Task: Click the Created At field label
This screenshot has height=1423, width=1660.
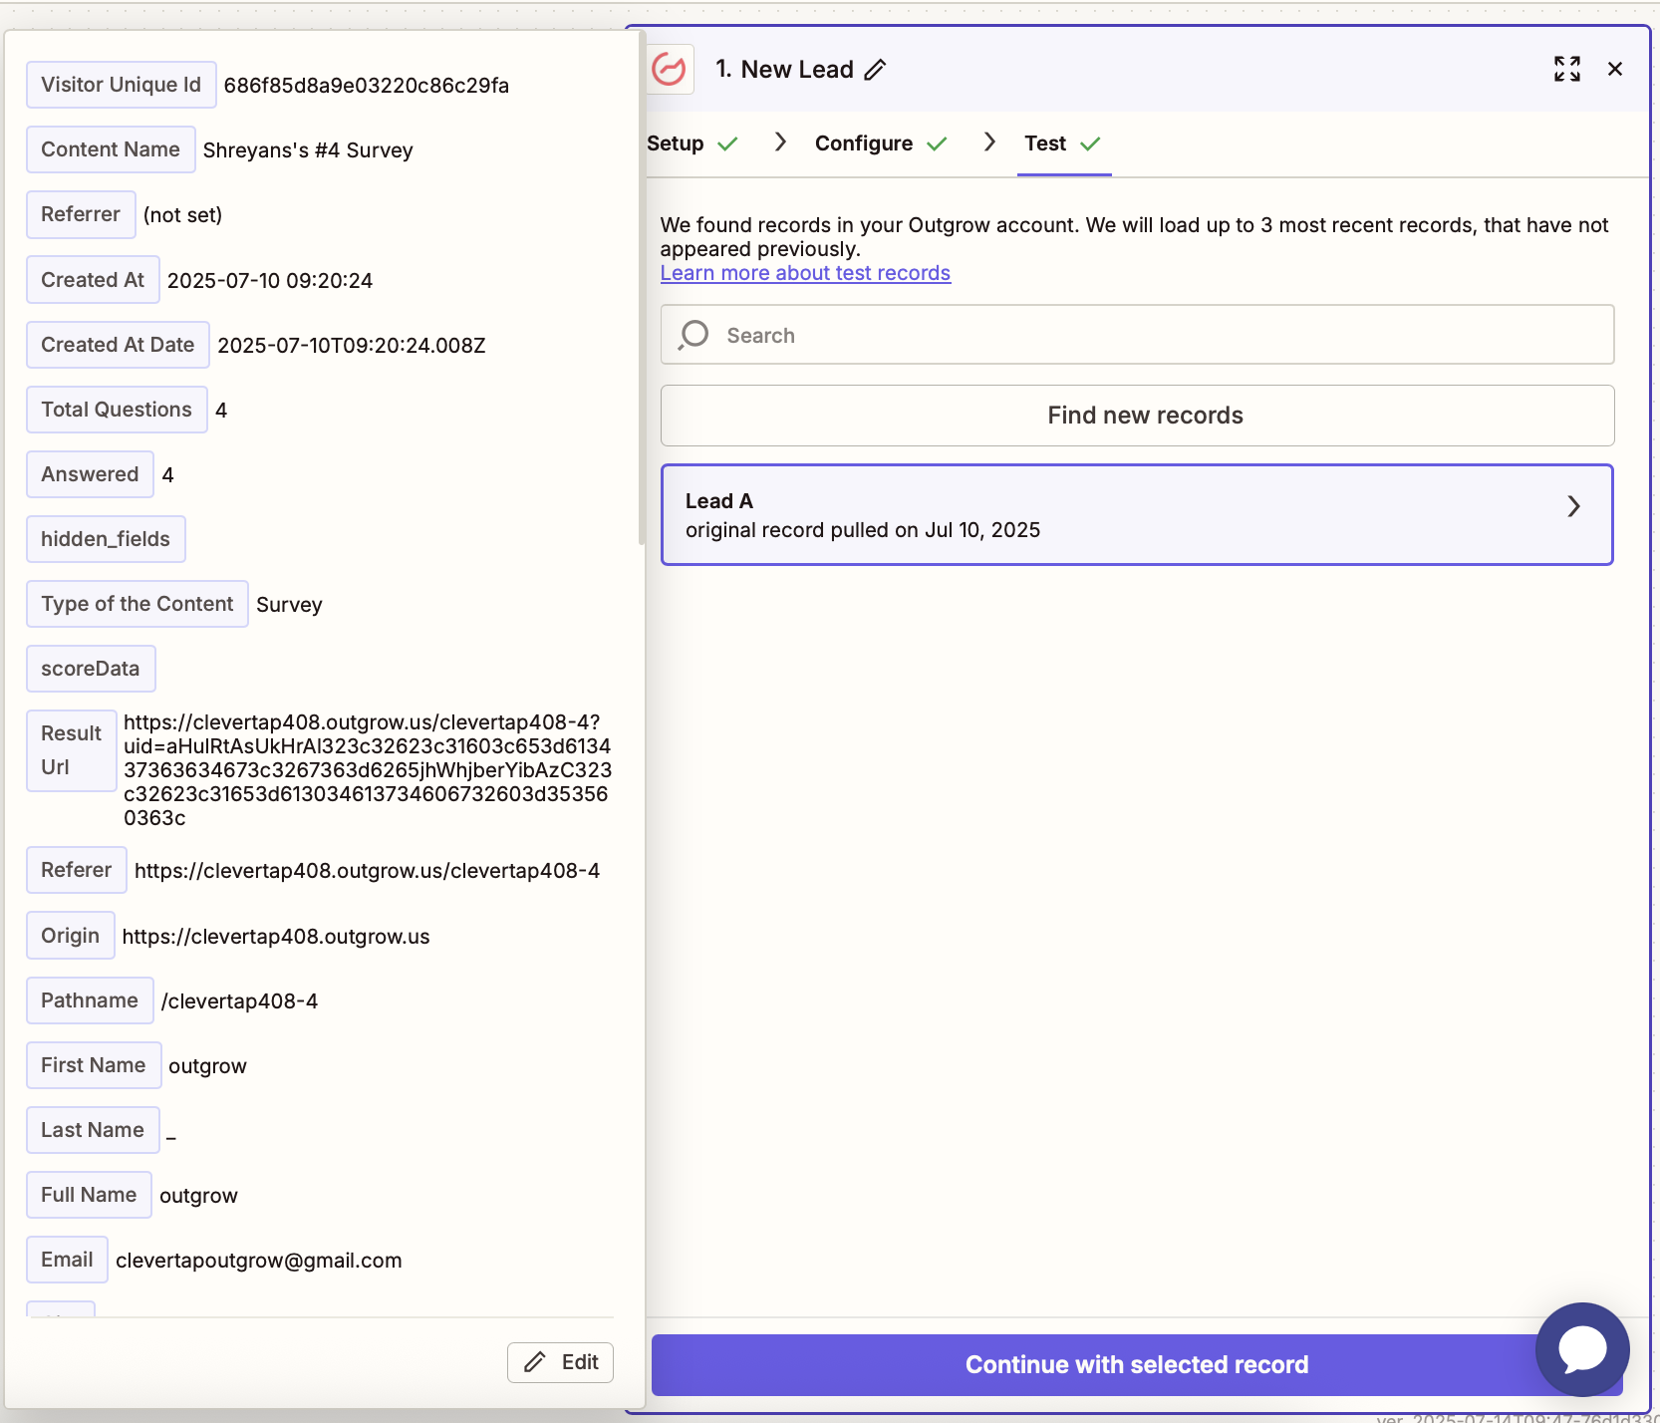Action: pyautogui.click(x=93, y=280)
